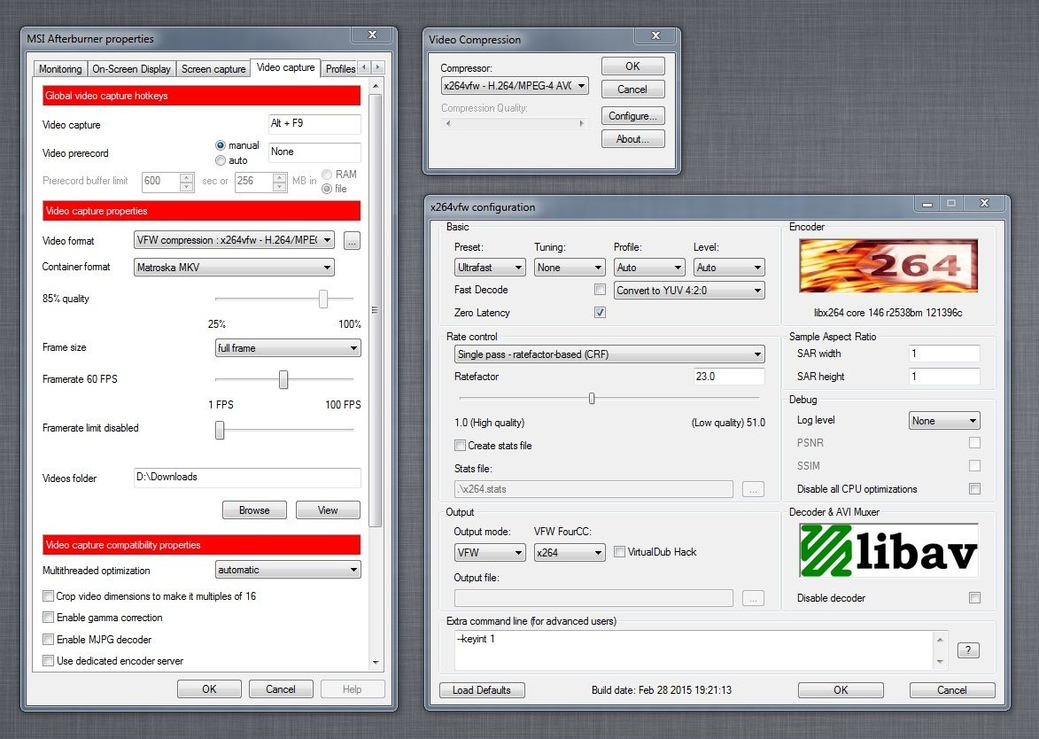This screenshot has width=1039, height=739.
Task: Click View videos folder button
Action: coord(328,510)
